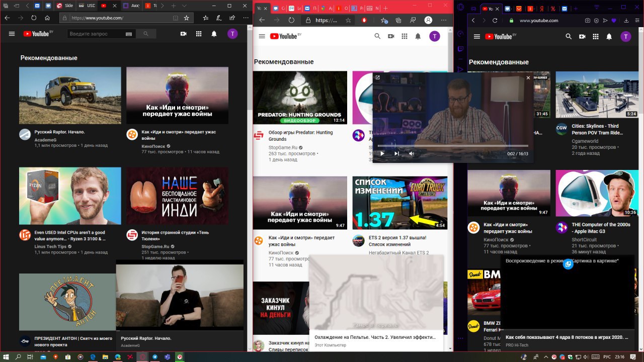Open the notifications bell in the left window
Screen dimensions: 644x362
(x=214, y=34)
